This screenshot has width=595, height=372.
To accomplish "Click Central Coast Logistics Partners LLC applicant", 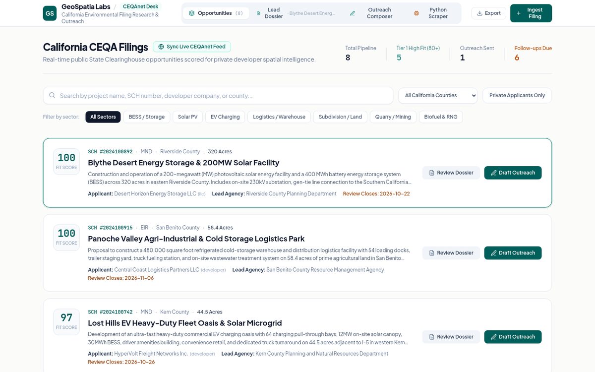I will [x=157, y=270].
